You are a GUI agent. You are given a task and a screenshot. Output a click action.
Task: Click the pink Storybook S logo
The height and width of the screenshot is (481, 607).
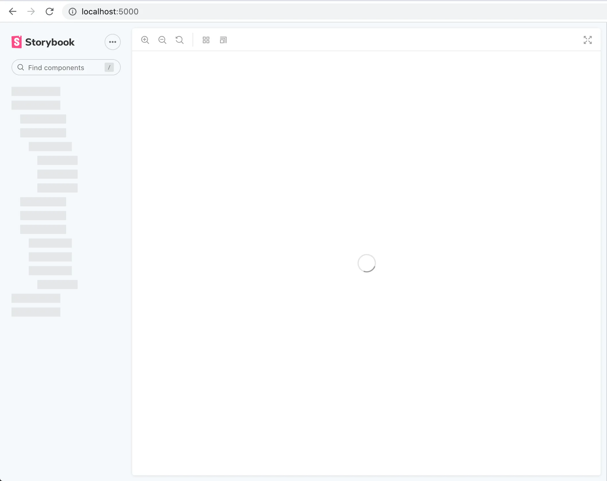pos(17,42)
